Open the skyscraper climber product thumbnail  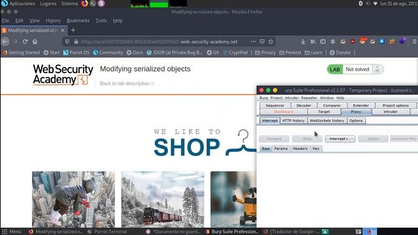click(74, 199)
